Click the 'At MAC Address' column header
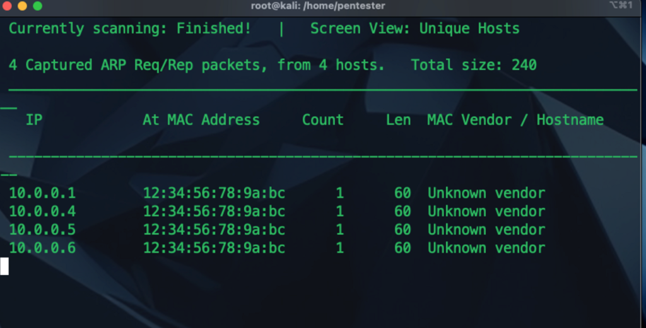Image resolution: width=646 pixels, height=328 pixels. [x=201, y=120]
